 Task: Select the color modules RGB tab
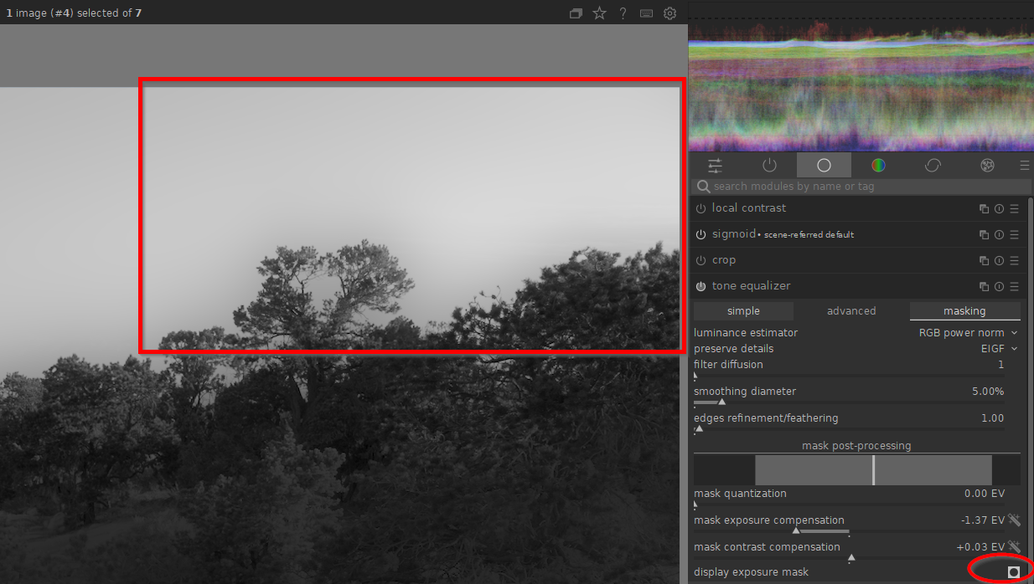point(878,165)
